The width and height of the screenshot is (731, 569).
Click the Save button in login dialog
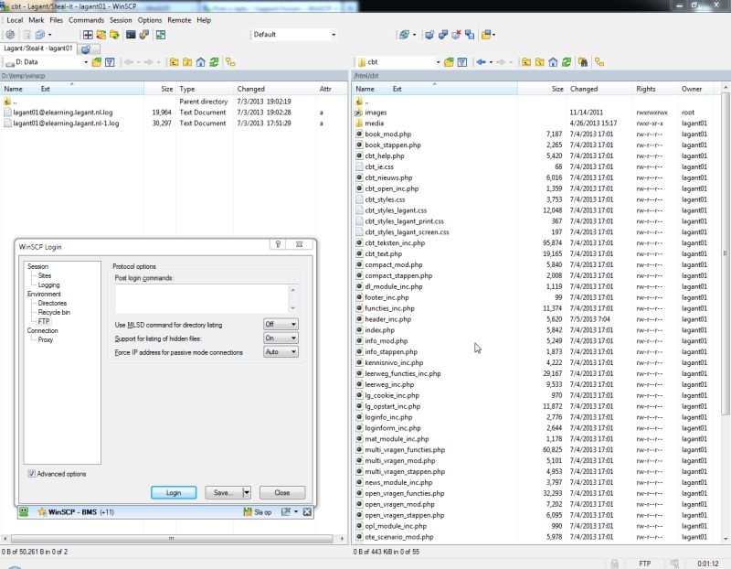click(222, 492)
